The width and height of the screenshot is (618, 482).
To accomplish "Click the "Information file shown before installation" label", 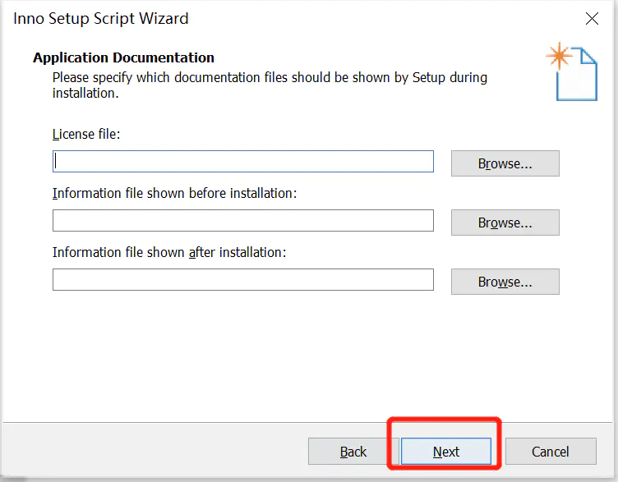I will tap(174, 193).
